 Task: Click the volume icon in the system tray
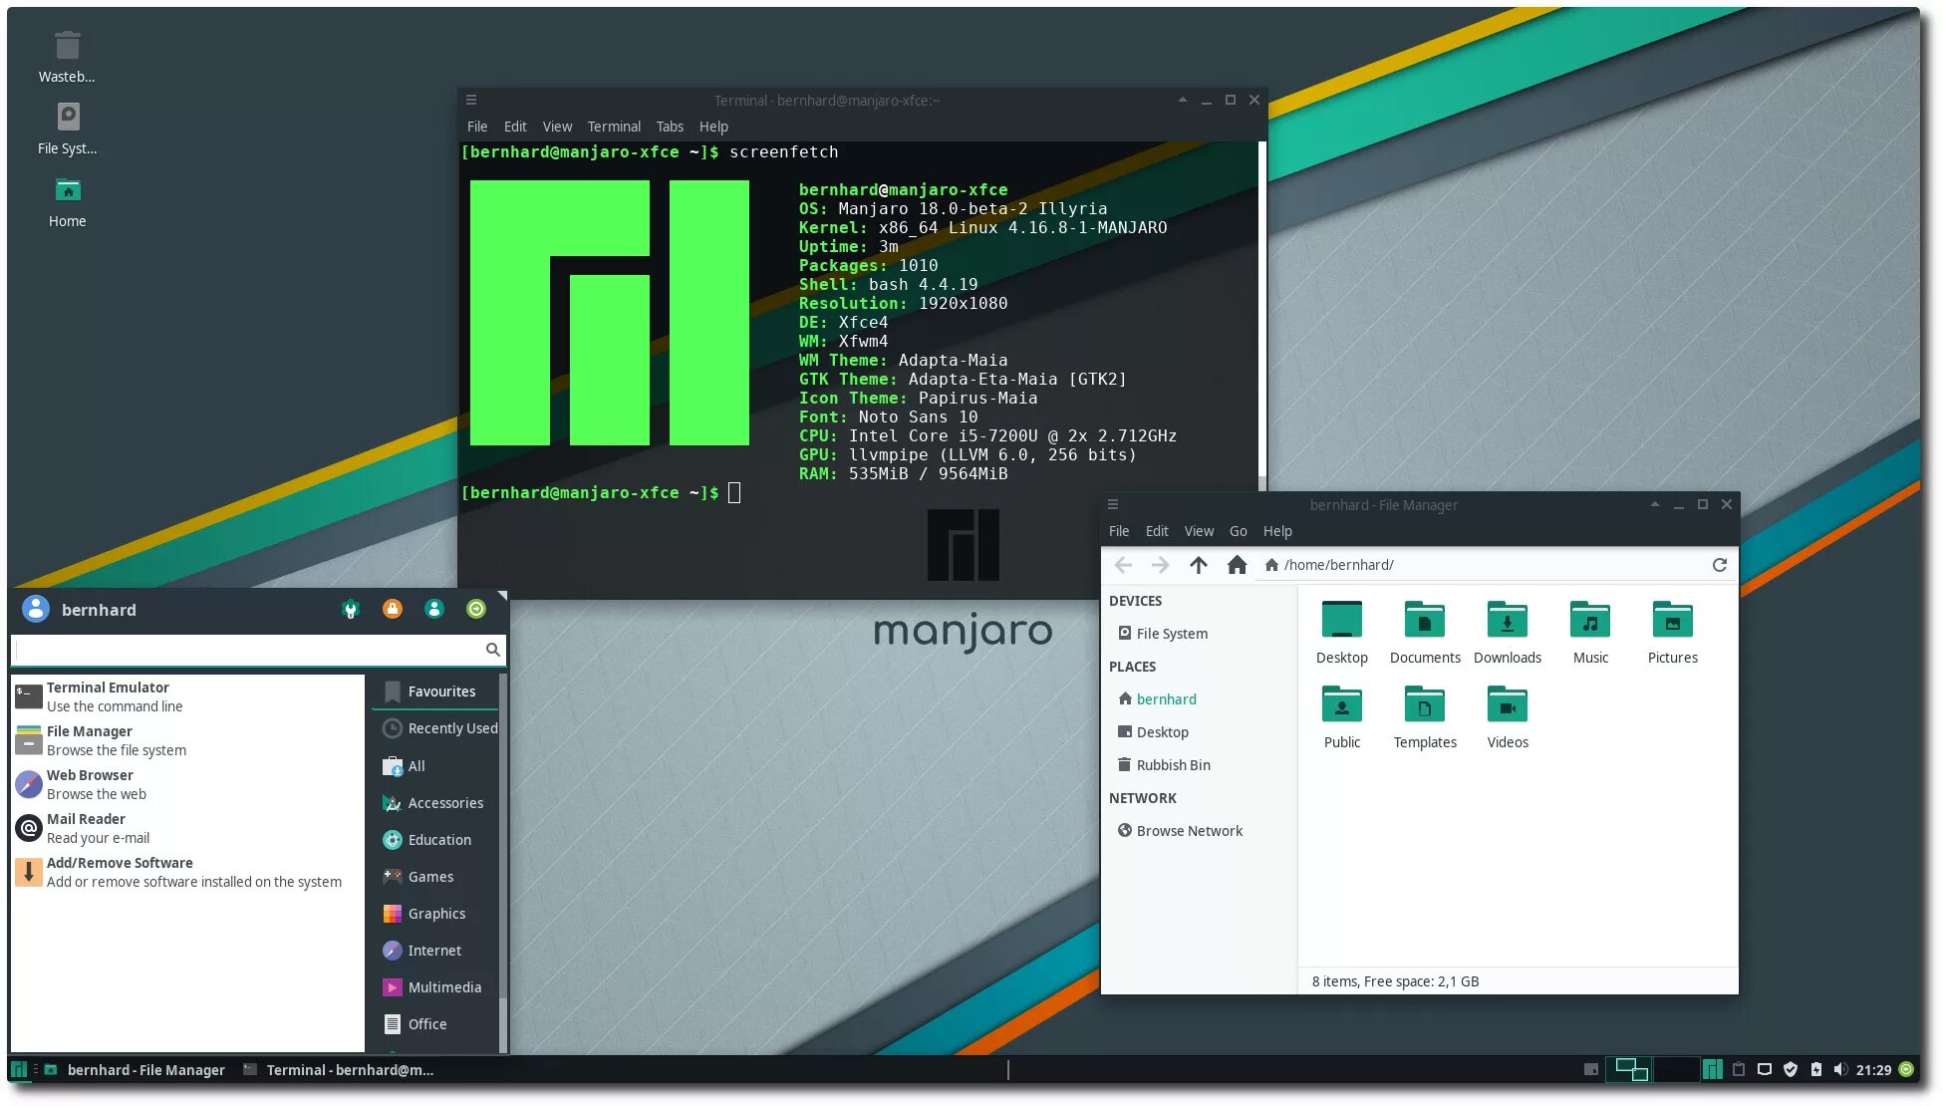point(1841,1069)
